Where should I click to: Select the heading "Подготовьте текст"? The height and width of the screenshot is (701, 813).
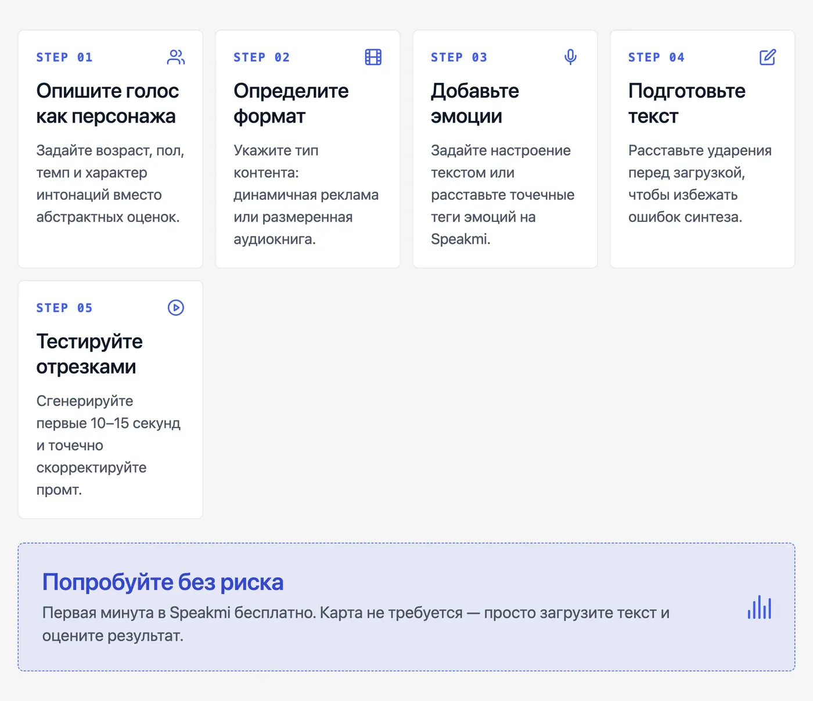click(687, 103)
